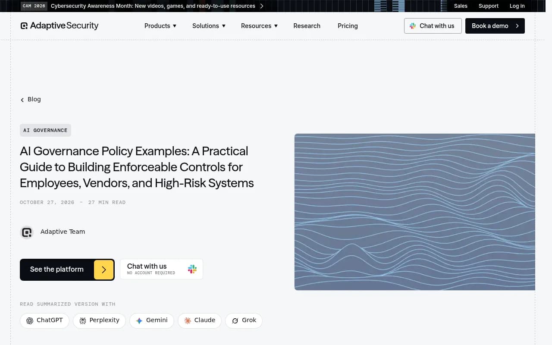
Task: Click the yellow arrow on See the platform
Action: (x=103, y=270)
